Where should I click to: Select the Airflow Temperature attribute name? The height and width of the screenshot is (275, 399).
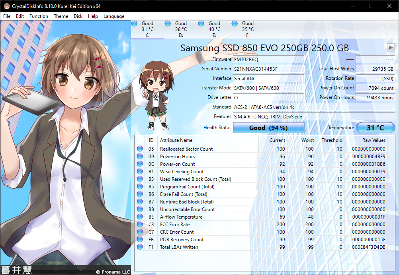coord(181,217)
